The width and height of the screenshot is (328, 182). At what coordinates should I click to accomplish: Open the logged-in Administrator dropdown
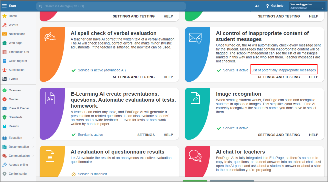coord(307,6)
